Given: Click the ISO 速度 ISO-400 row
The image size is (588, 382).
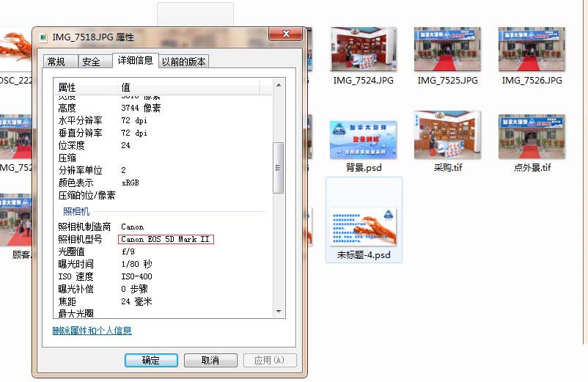Looking at the screenshot, I should click(x=163, y=276).
